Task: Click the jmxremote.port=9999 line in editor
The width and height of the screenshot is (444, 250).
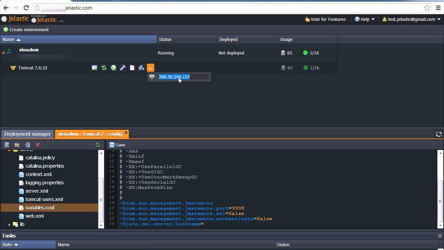Action: [x=182, y=208]
